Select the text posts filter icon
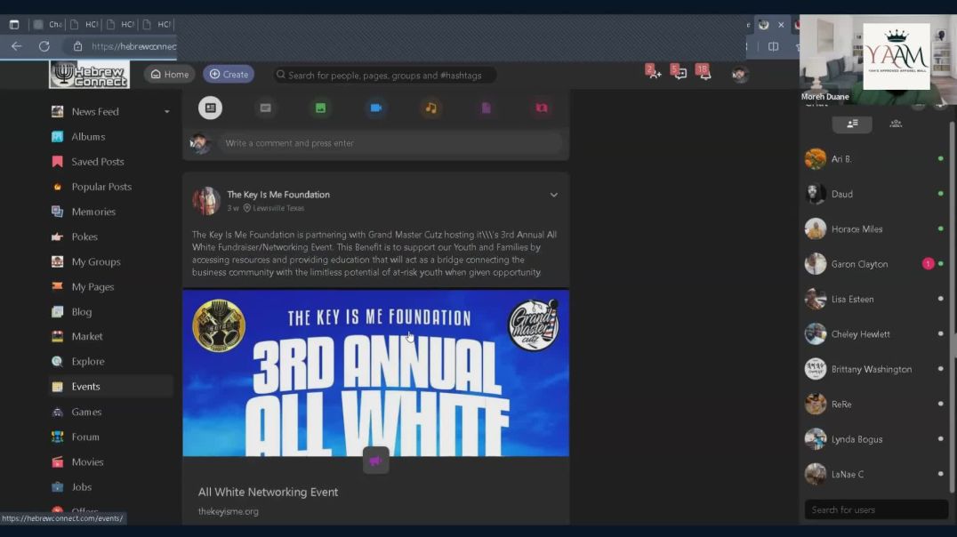The image size is (957, 537). (x=266, y=108)
